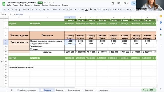Decrease the font size
164x92 pixels.
coord(64,10)
